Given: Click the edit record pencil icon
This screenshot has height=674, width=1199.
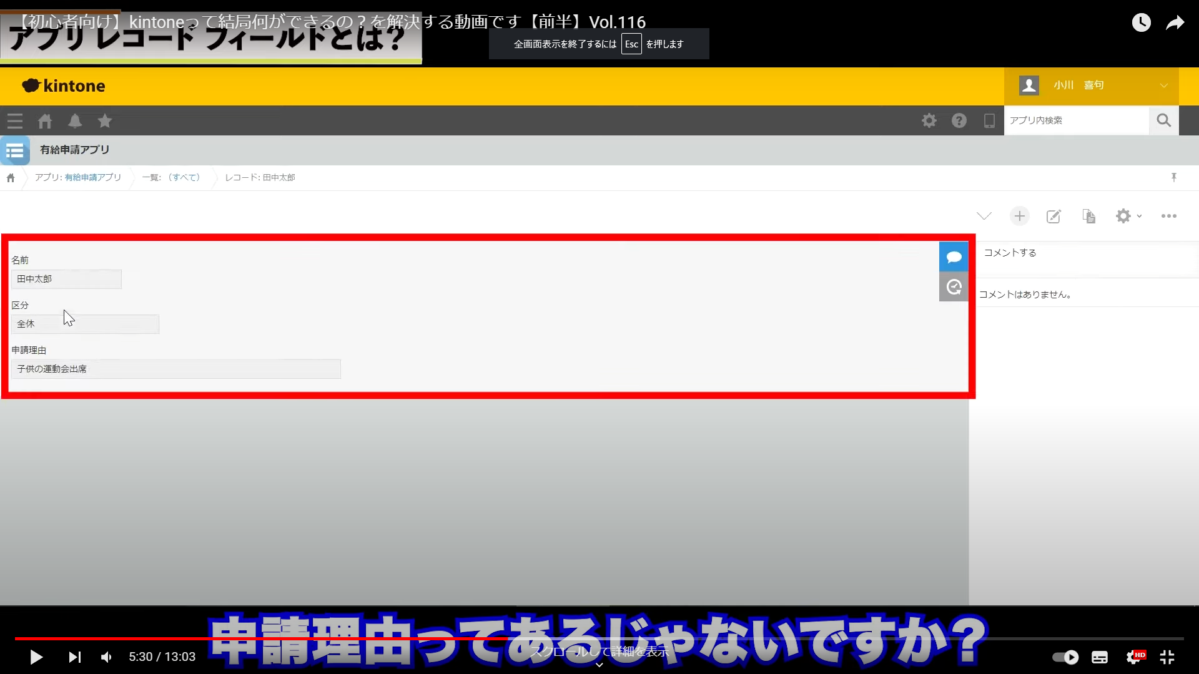Looking at the screenshot, I should click(x=1053, y=216).
